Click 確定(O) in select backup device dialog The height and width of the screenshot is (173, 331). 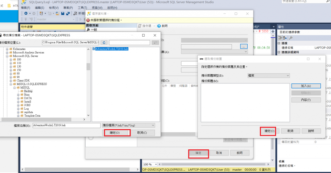click(x=270, y=131)
